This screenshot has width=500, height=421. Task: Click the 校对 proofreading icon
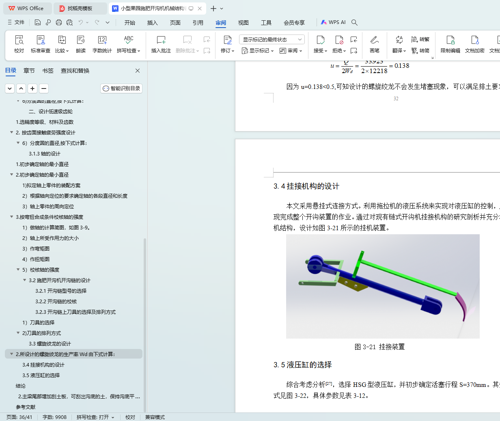pos(19,40)
